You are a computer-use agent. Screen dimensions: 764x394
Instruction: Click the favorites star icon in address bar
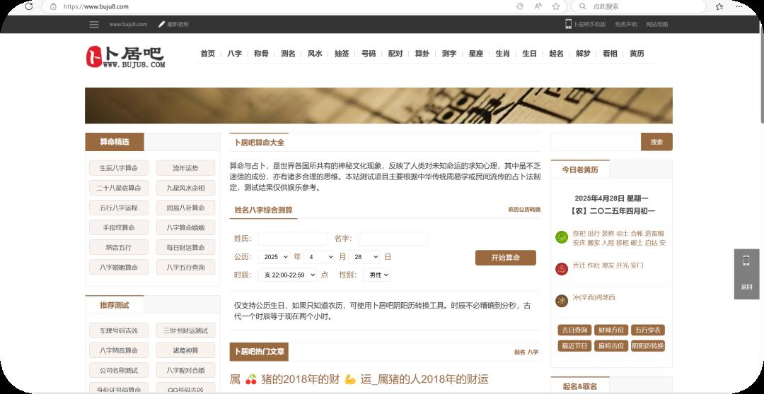556,6
